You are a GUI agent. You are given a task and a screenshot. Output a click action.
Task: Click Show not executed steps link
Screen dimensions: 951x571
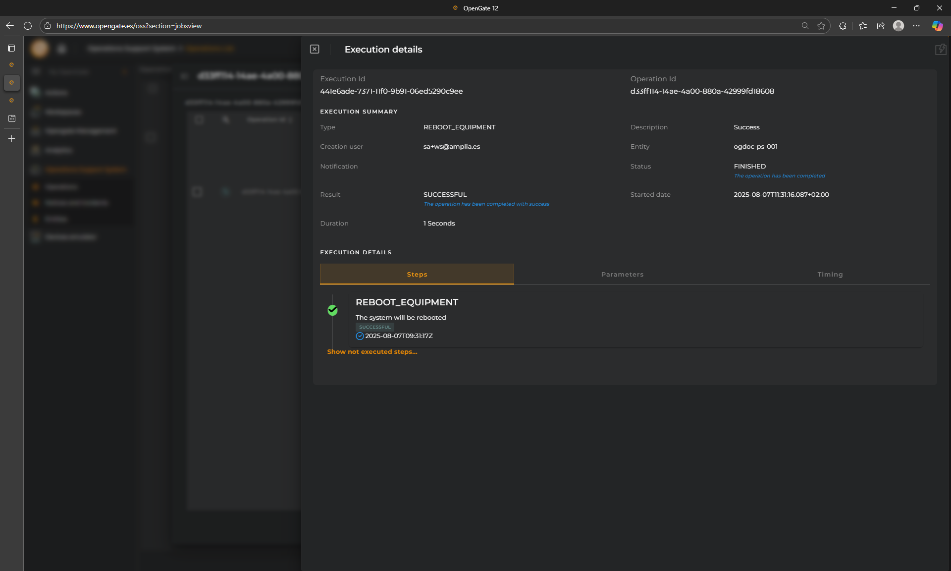pyautogui.click(x=372, y=351)
